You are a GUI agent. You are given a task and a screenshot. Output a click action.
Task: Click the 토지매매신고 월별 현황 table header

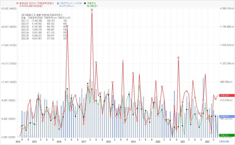tap(44, 15)
